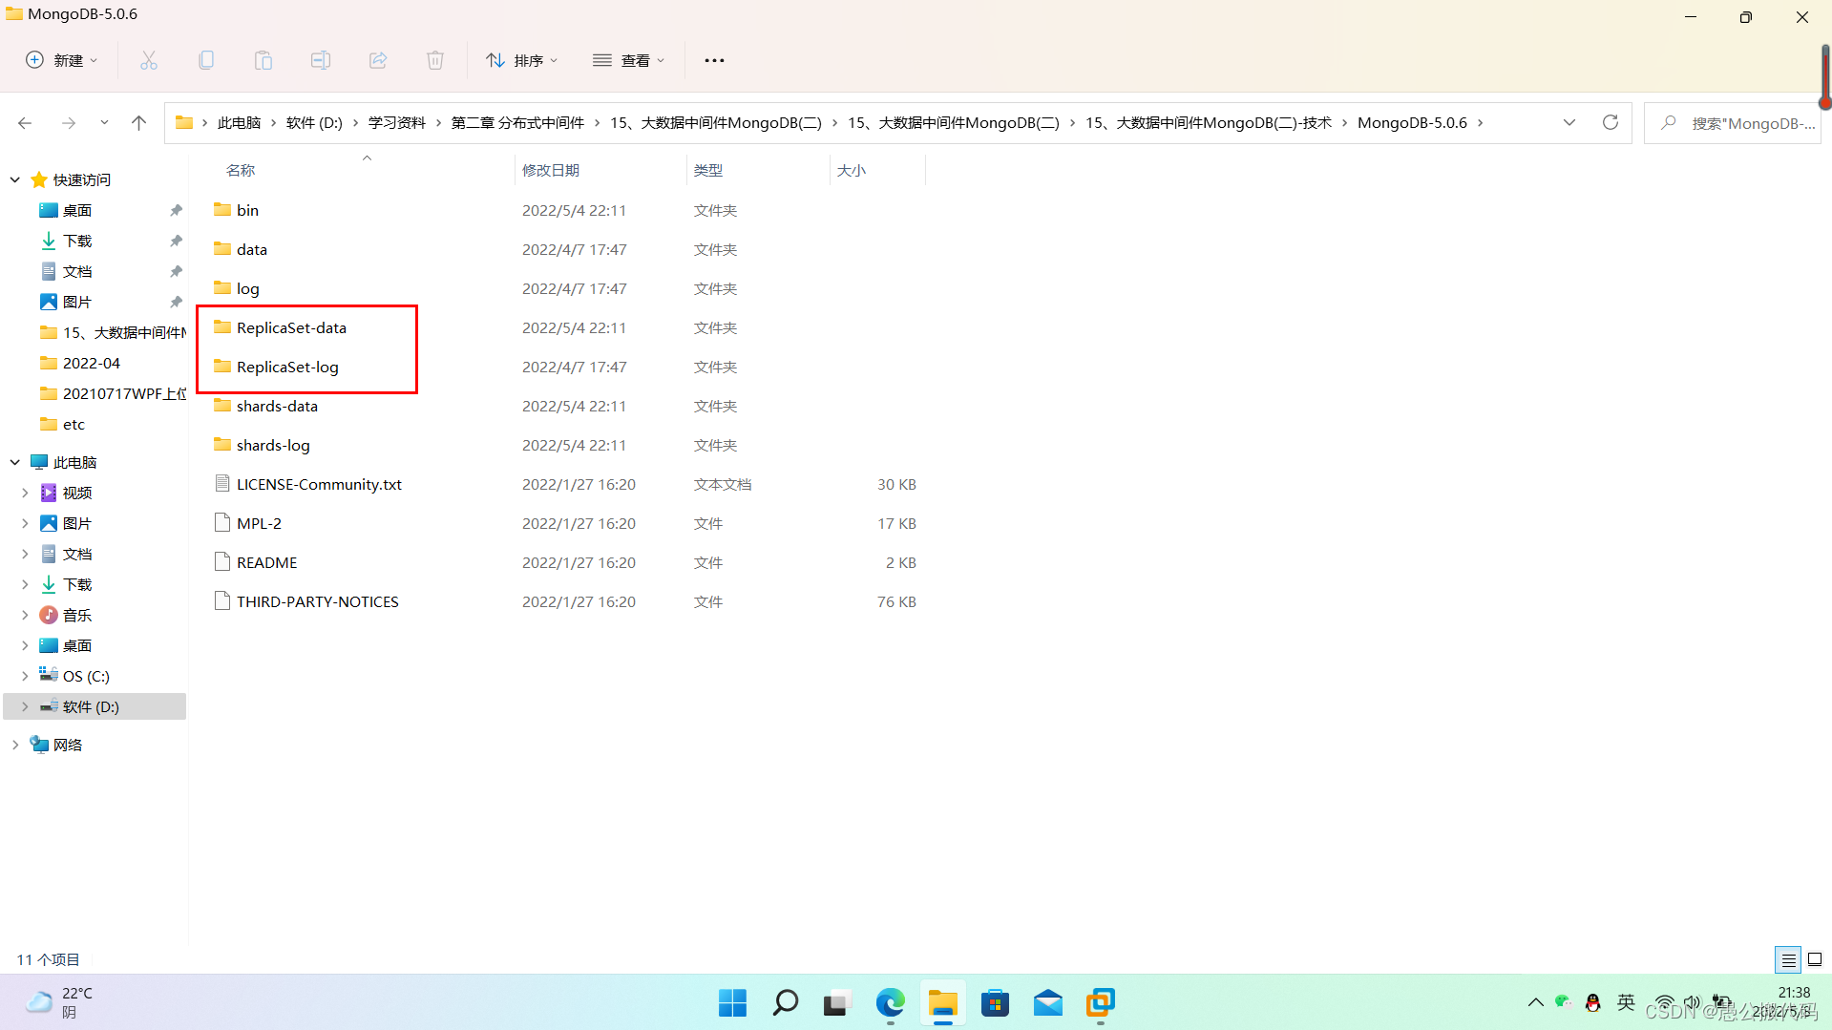The width and height of the screenshot is (1832, 1030).
Task: Show hidden system tray icons
Action: coord(1535,1002)
